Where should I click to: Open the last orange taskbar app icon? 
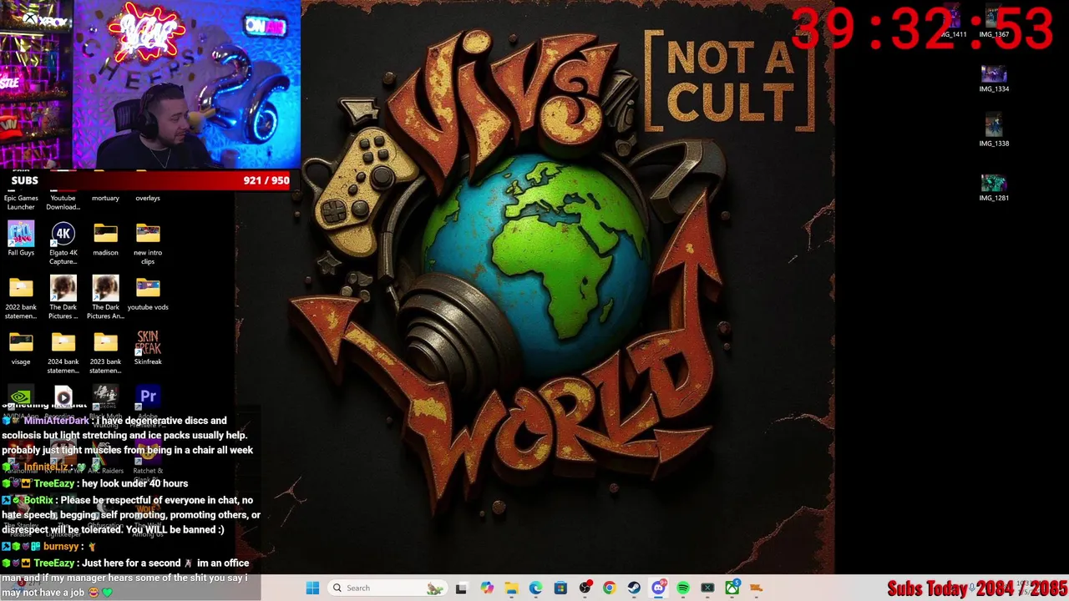[757, 588]
